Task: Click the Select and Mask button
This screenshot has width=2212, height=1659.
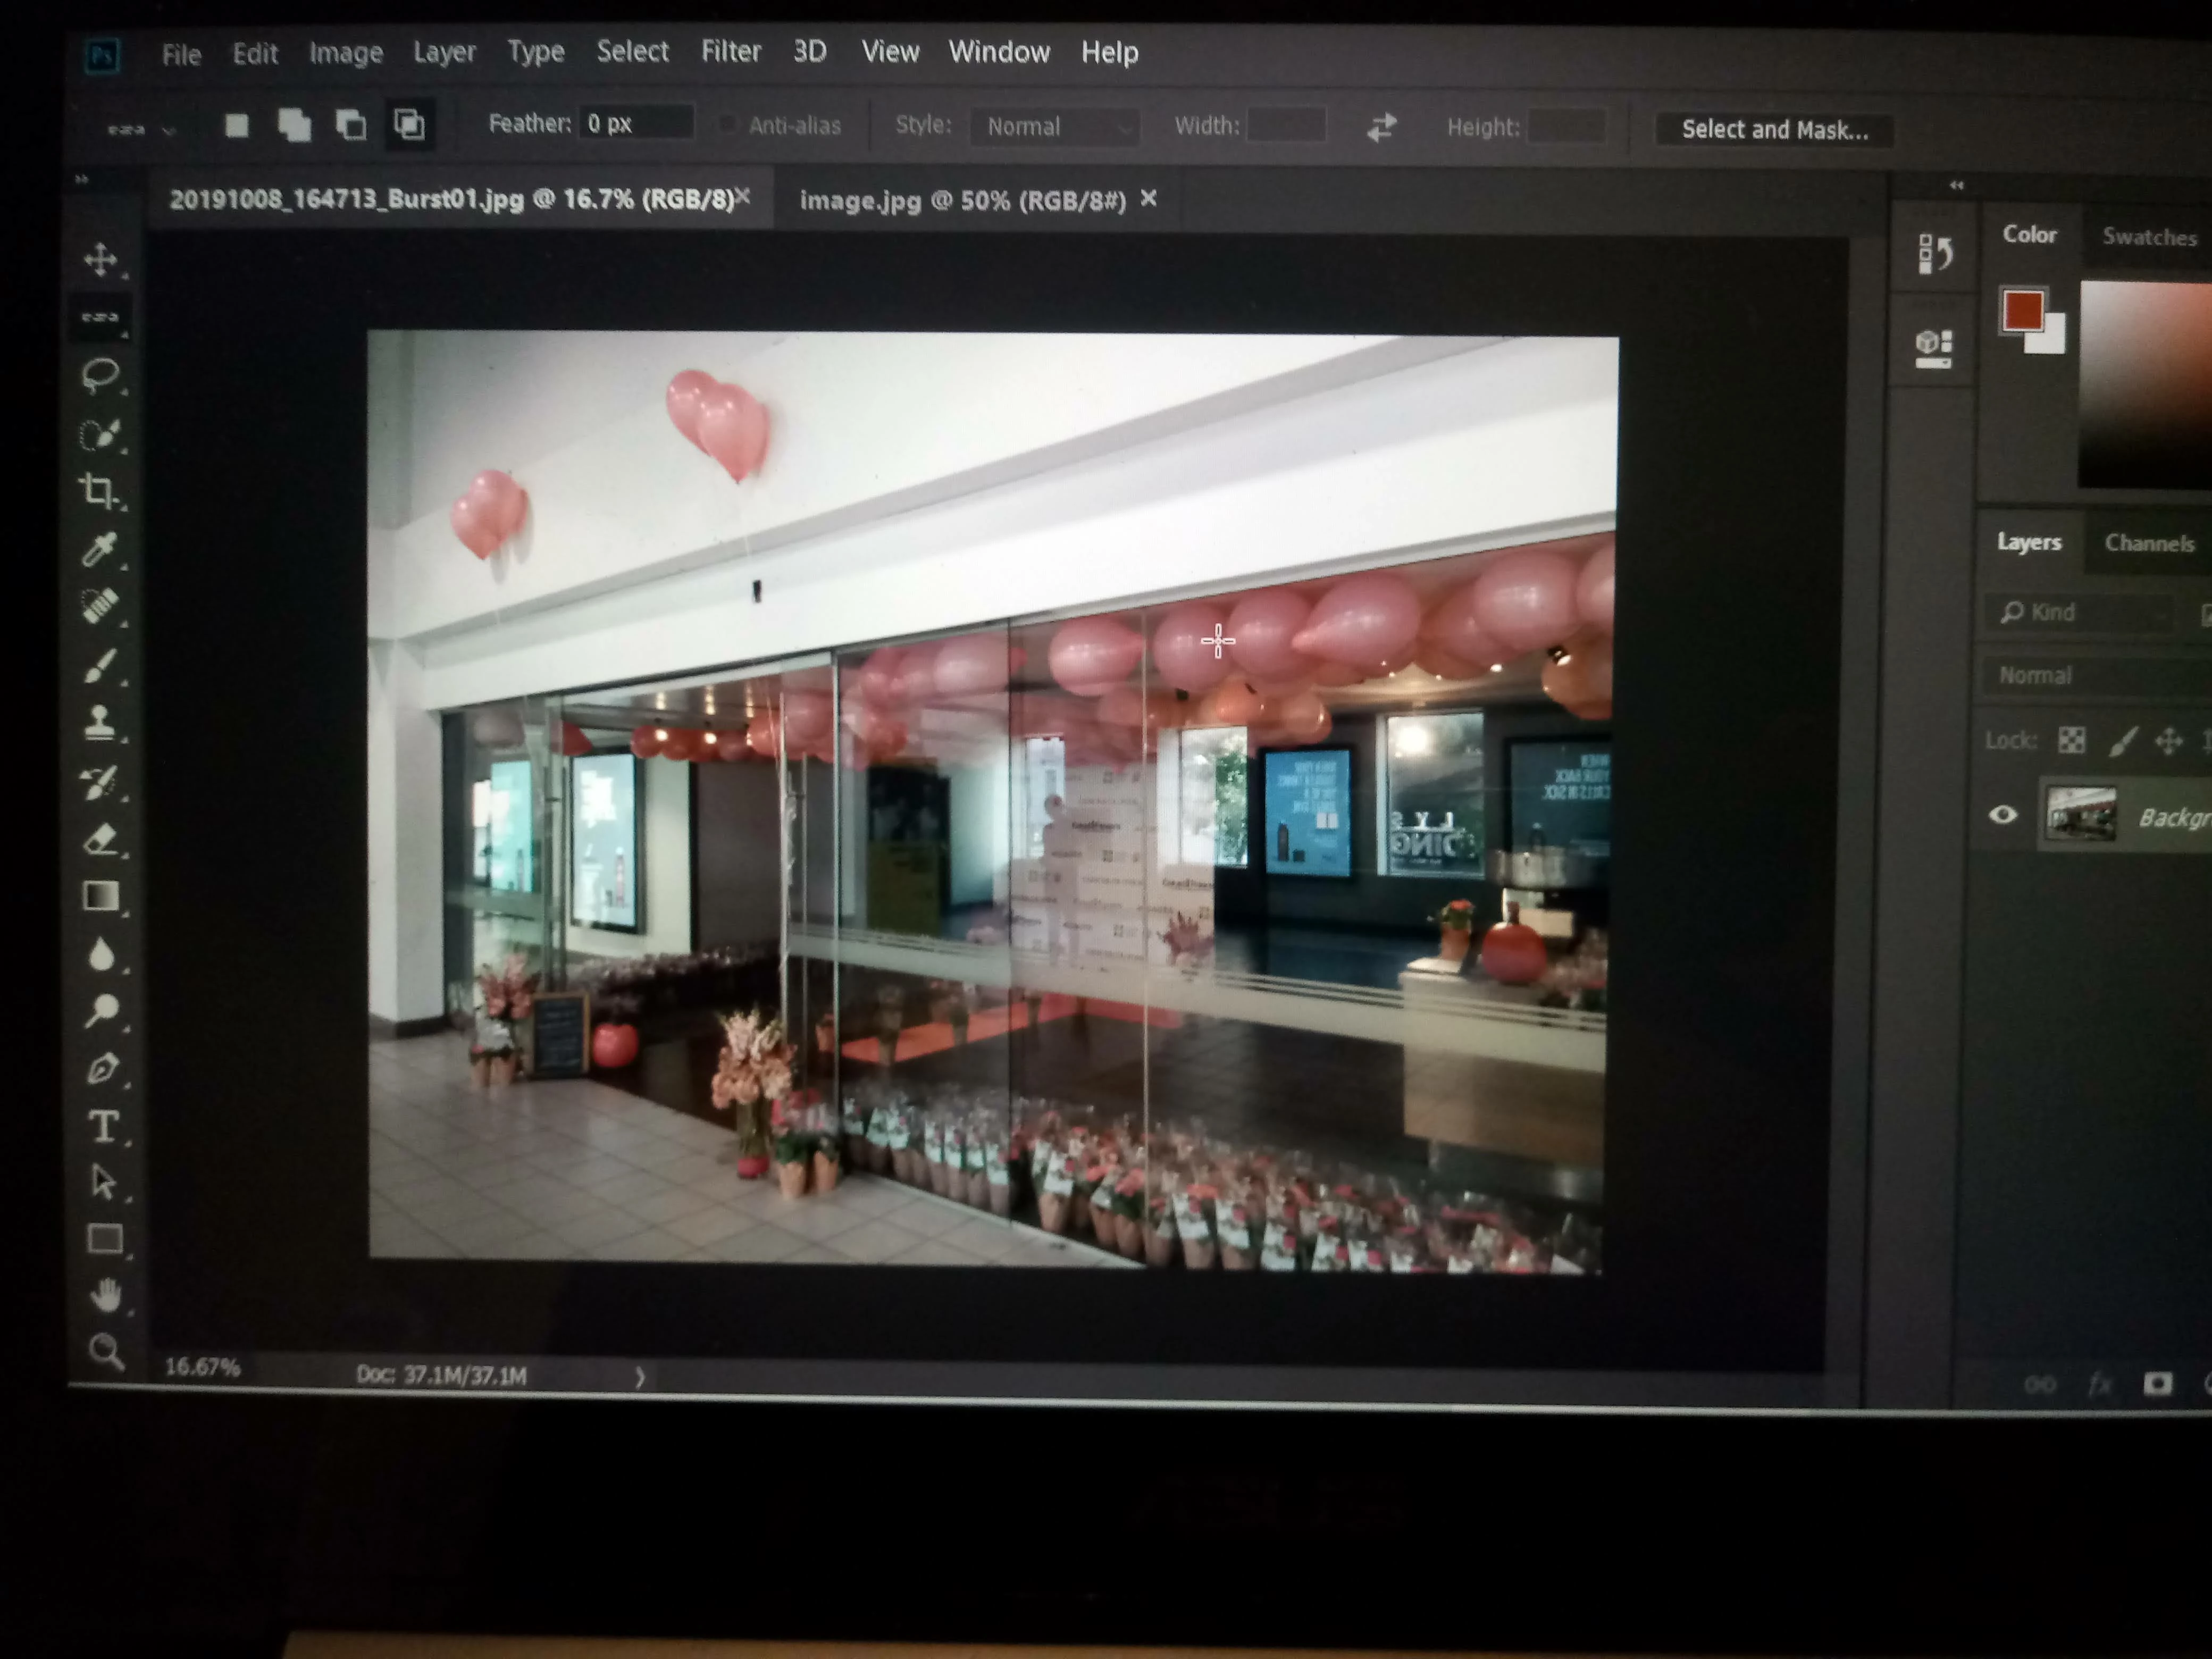Action: 1774,130
